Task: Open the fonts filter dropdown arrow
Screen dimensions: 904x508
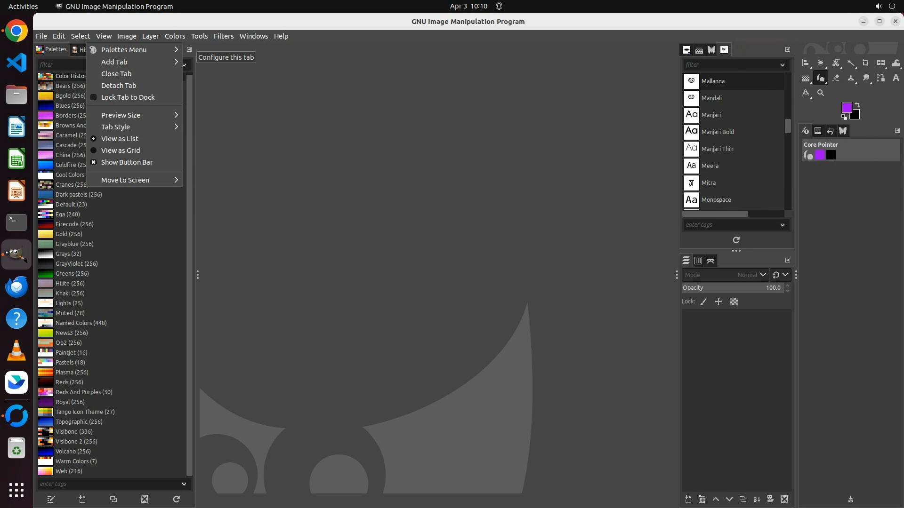Action: tap(783, 65)
